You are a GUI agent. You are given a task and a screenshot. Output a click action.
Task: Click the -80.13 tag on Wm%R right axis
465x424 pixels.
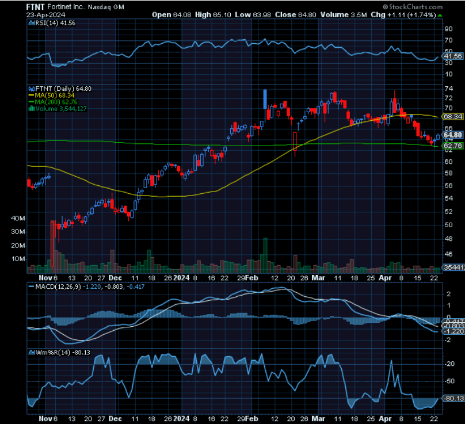(x=453, y=398)
